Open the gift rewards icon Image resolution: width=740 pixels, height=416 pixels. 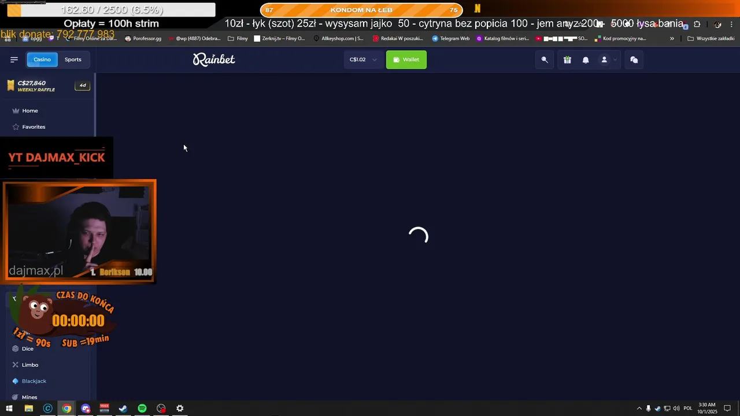[x=567, y=60]
